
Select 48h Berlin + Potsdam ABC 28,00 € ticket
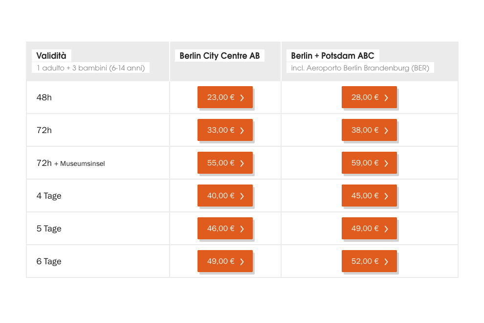[369, 97]
